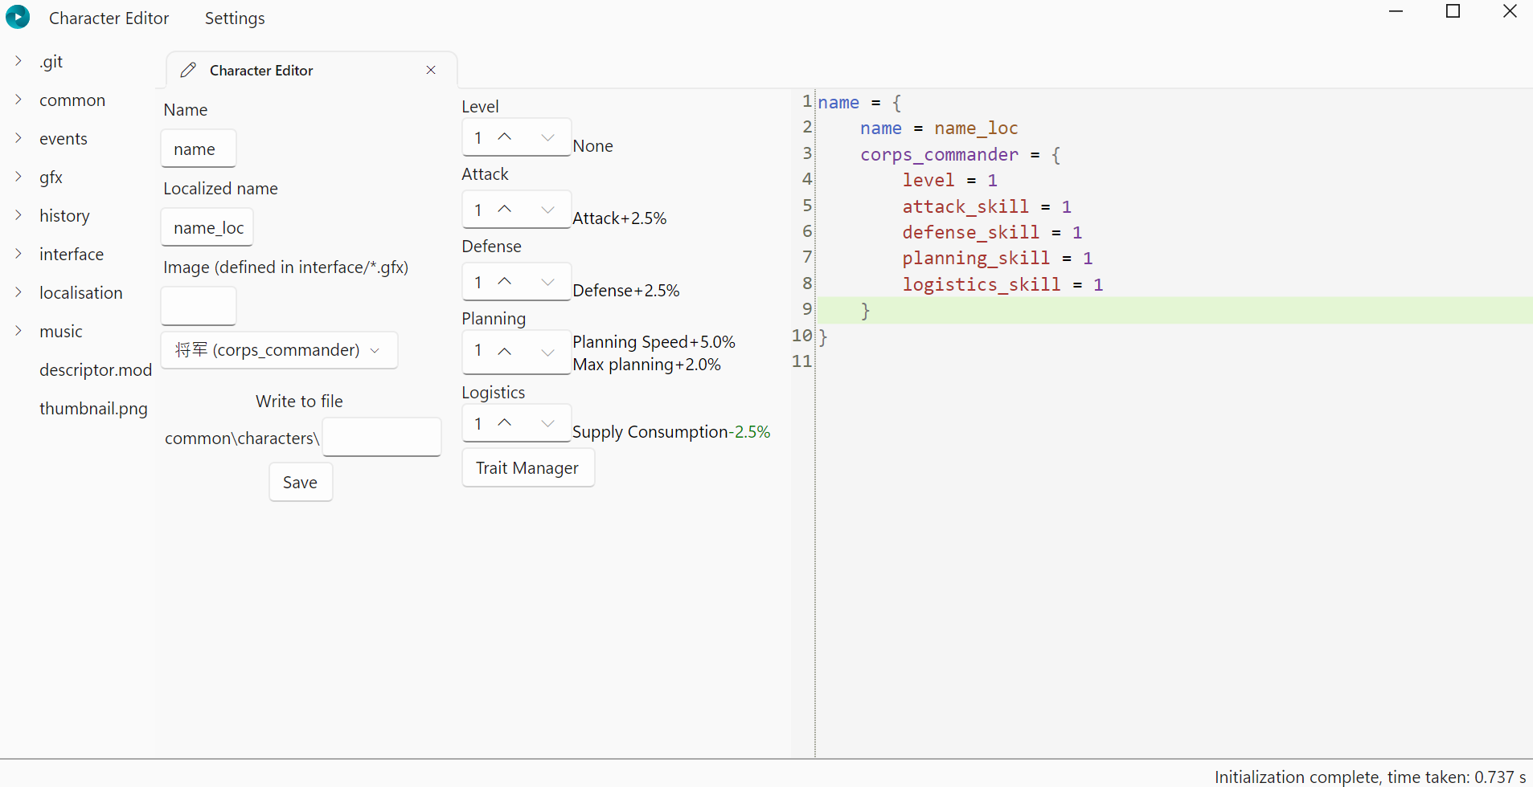Image resolution: width=1533 pixels, height=787 pixels.
Task: Maximize the application window
Action: 1453,11
